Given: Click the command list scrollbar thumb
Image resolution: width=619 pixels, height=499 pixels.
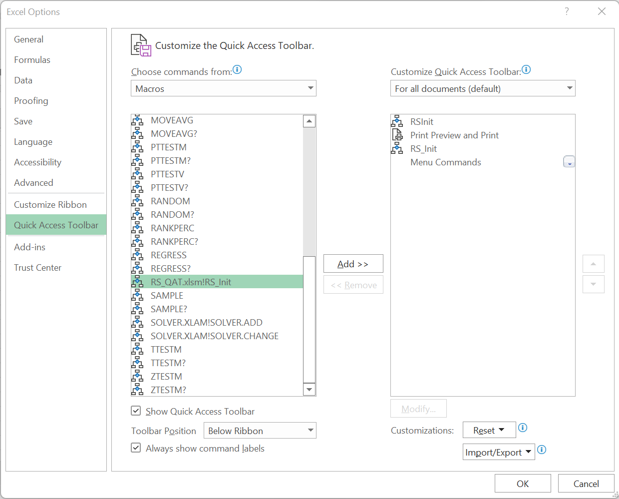Looking at the screenshot, I should coord(309,320).
